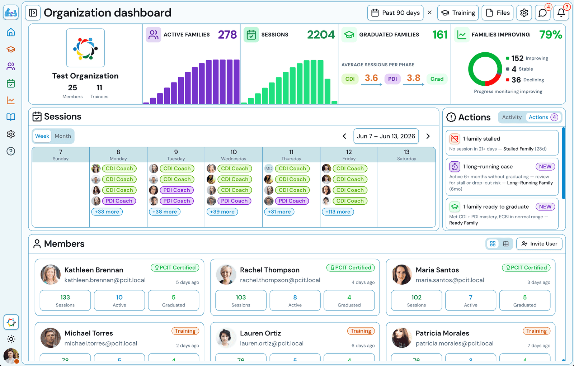Open the calendar sessions icon in sidebar
Screen dimensions: 574x366
[x=11, y=84]
